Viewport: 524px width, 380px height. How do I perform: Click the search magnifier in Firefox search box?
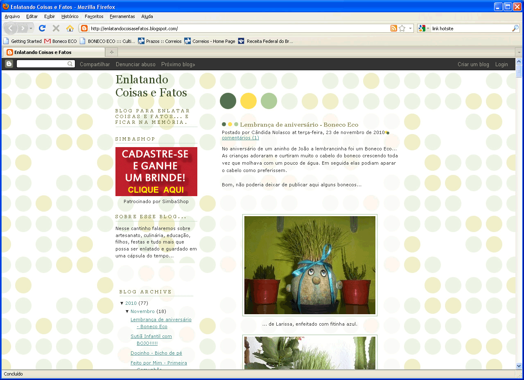coord(515,29)
